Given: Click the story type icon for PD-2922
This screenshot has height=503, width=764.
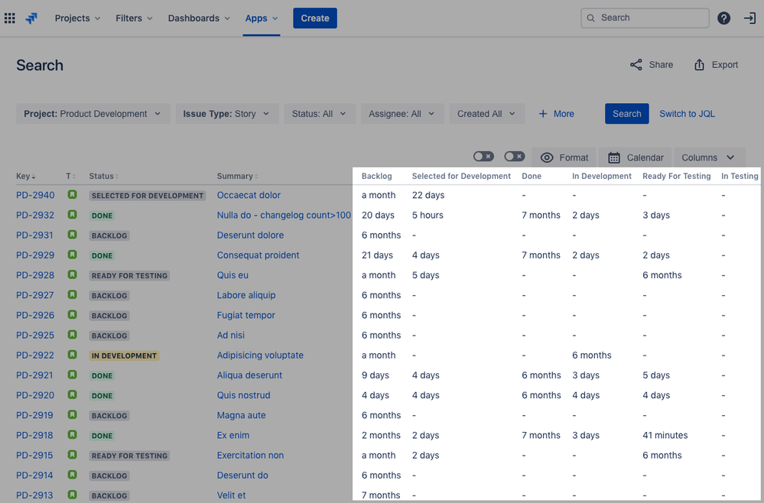Looking at the screenshot, I should pos(72,355).
